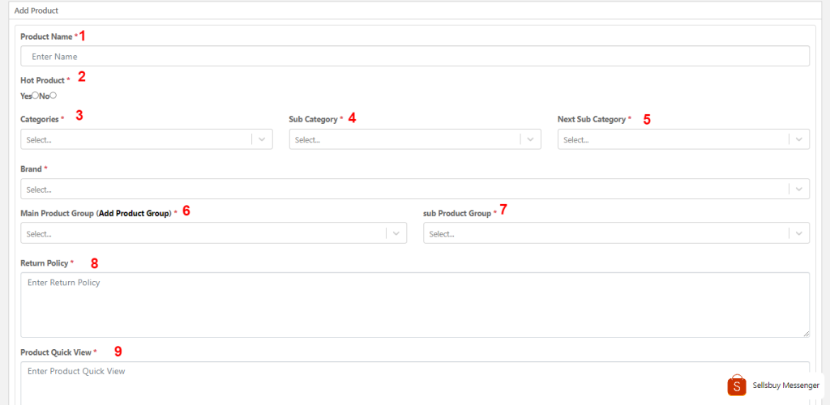Screen dimensions: 830x405
Task: Click inside the Return Policy text area
Action: pyautogui.click(x=415, y=305)
